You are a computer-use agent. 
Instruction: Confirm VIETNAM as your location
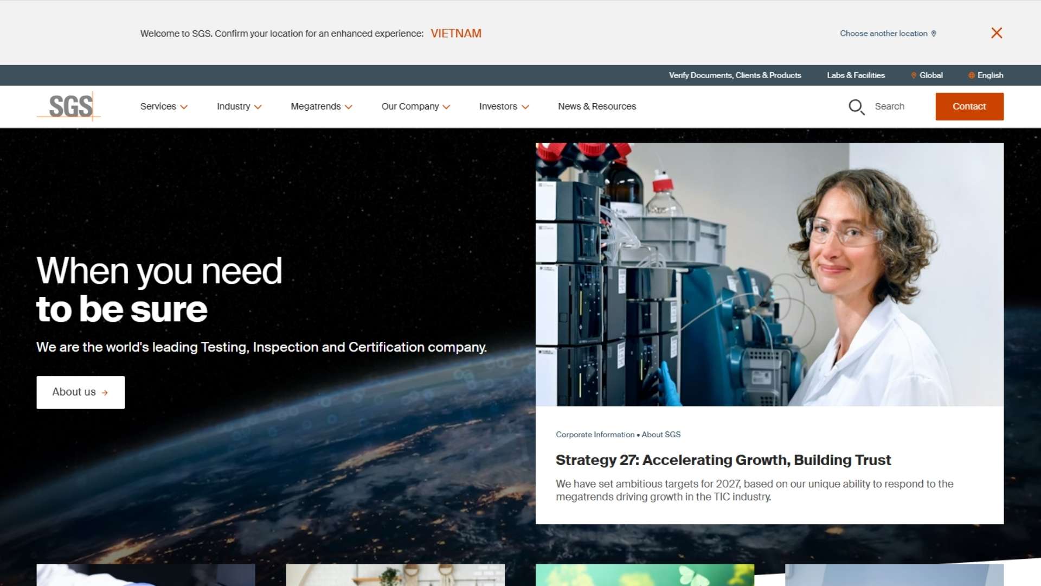tap(456, 34)
